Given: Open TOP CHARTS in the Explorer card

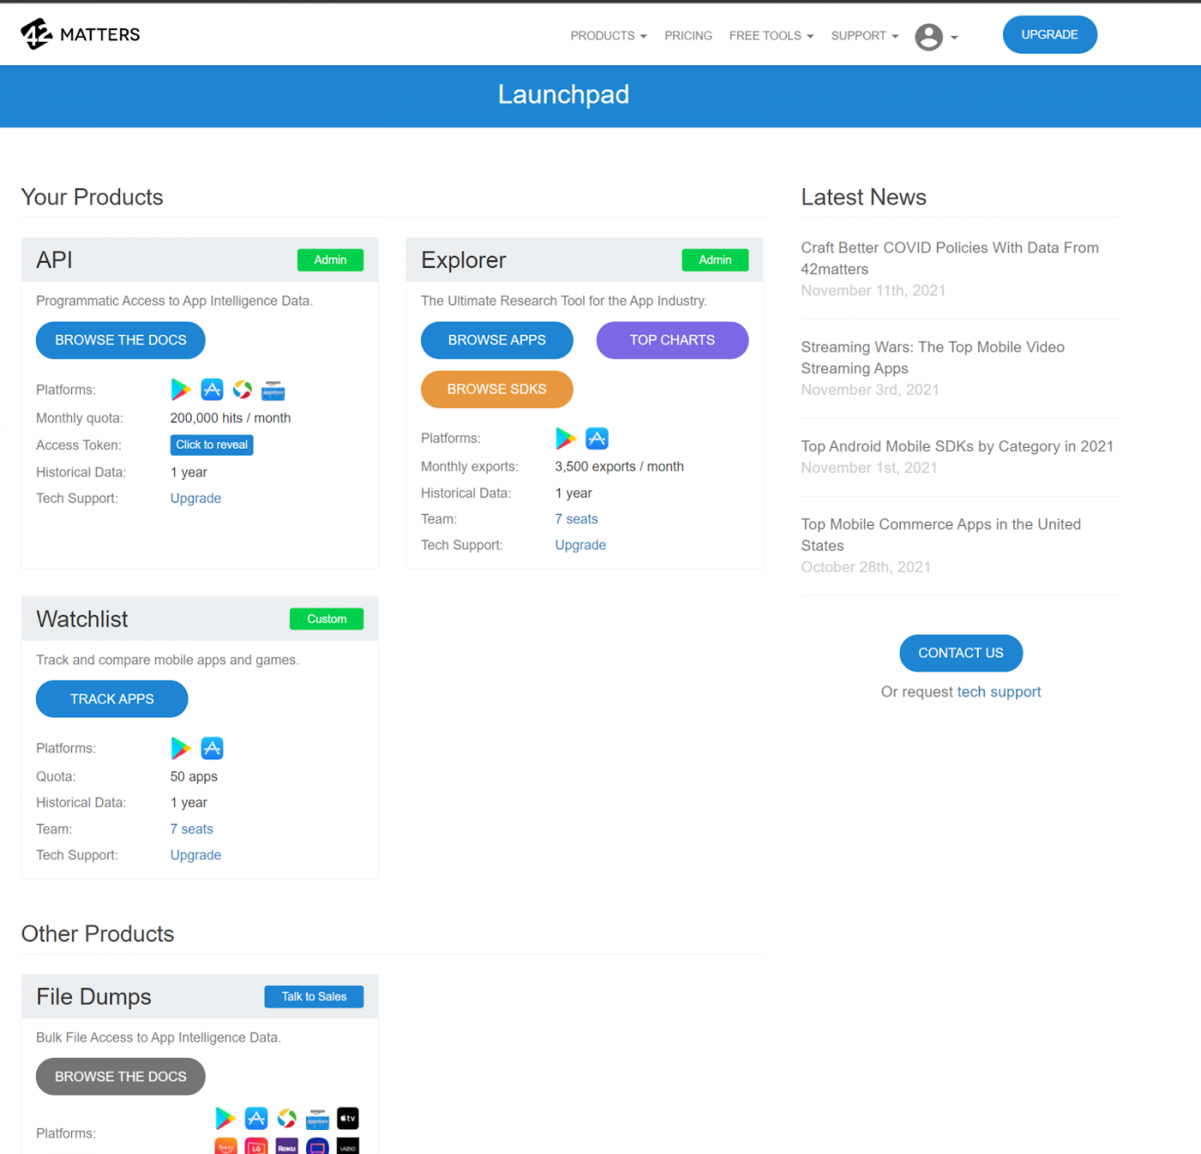Looking at the screenshot, I should point(672,340).
